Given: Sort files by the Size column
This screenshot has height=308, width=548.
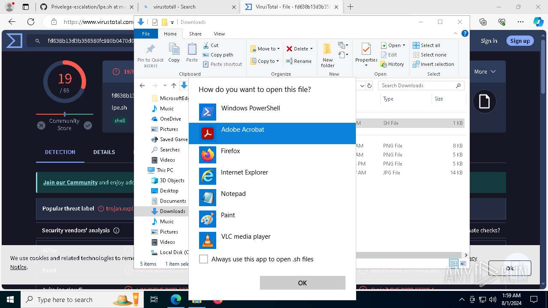Looking at the screenshot, I should point(448,99).
